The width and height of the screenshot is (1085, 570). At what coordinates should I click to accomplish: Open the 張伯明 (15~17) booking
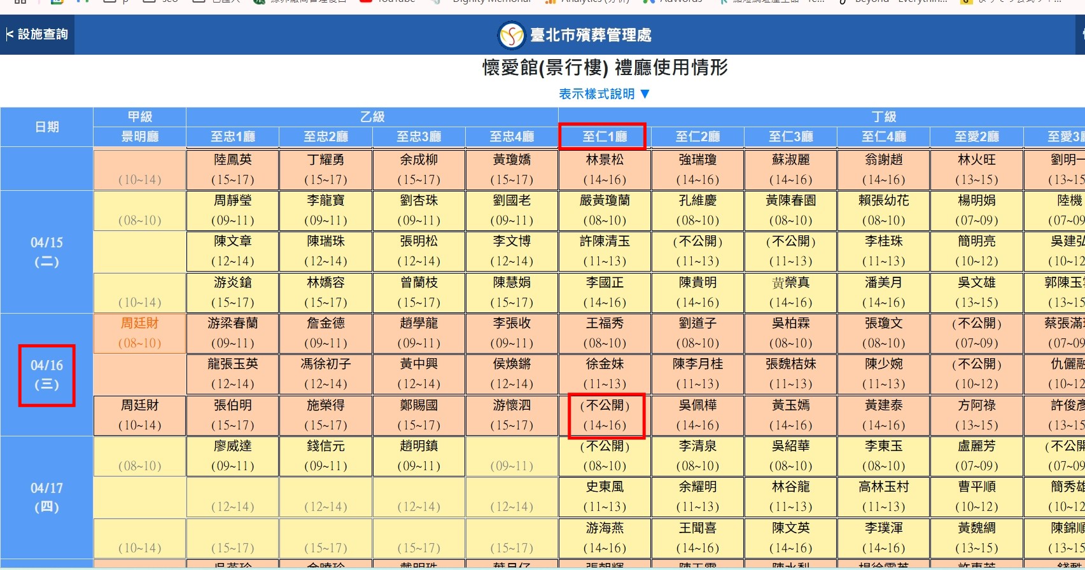tap(233, 415)
